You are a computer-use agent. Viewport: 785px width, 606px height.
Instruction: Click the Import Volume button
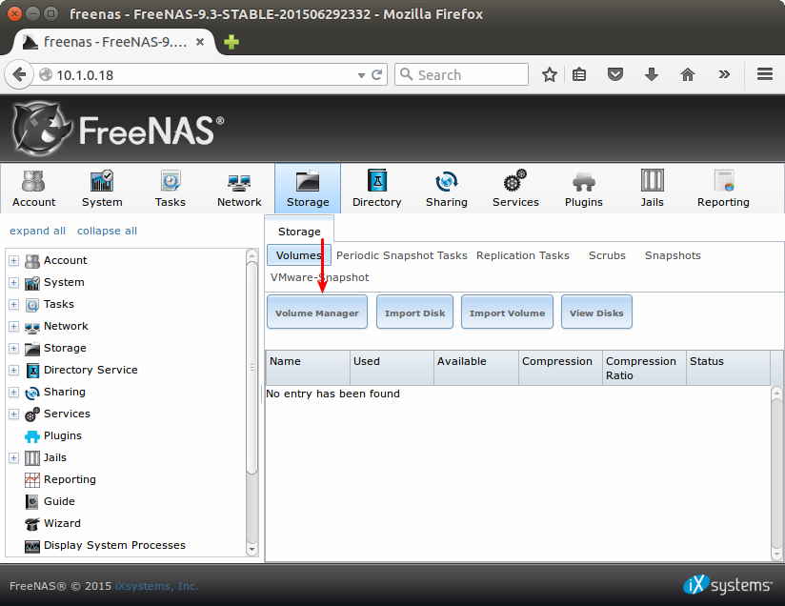[x=507, y=312]
